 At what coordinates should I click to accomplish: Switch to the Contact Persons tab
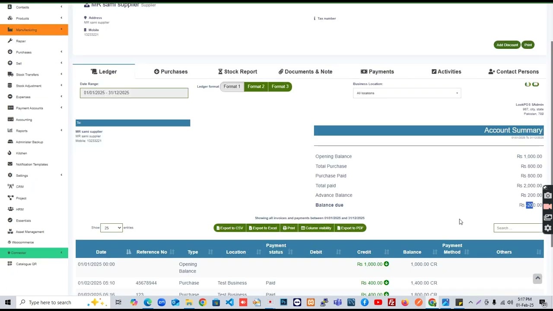[x=513, y=72]
